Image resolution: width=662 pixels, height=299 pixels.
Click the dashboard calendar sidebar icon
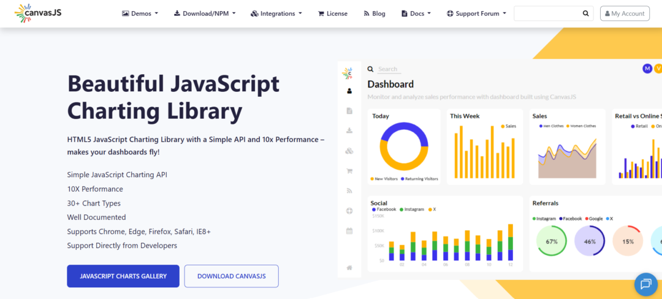[x=349, y=230]
